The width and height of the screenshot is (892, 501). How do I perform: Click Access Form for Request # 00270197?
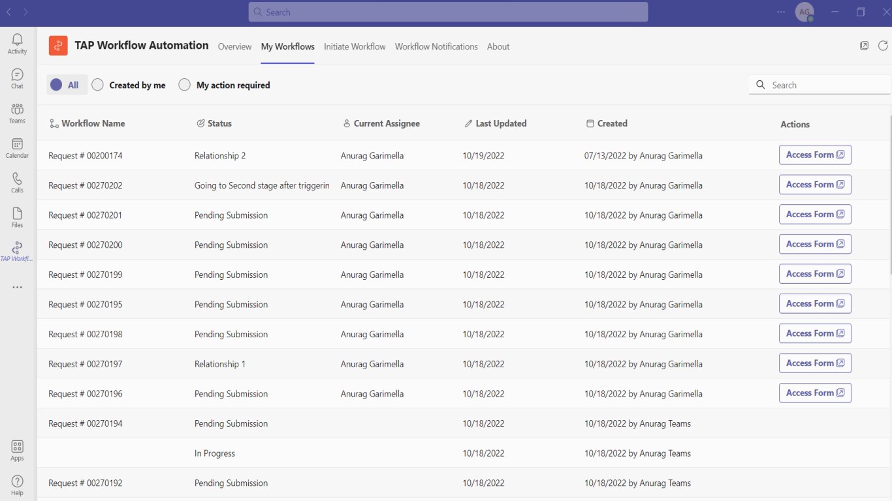coord(815,363)
